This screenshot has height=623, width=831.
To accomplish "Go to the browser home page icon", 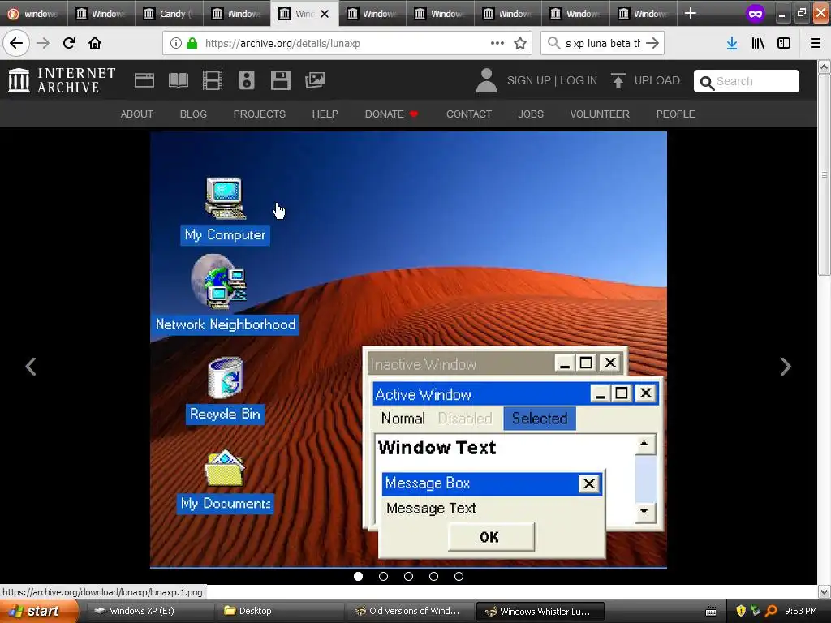I will coord(95,43).
